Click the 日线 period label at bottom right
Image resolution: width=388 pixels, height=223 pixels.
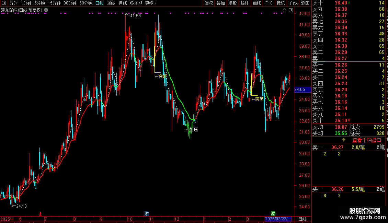(x=303, y=219)
